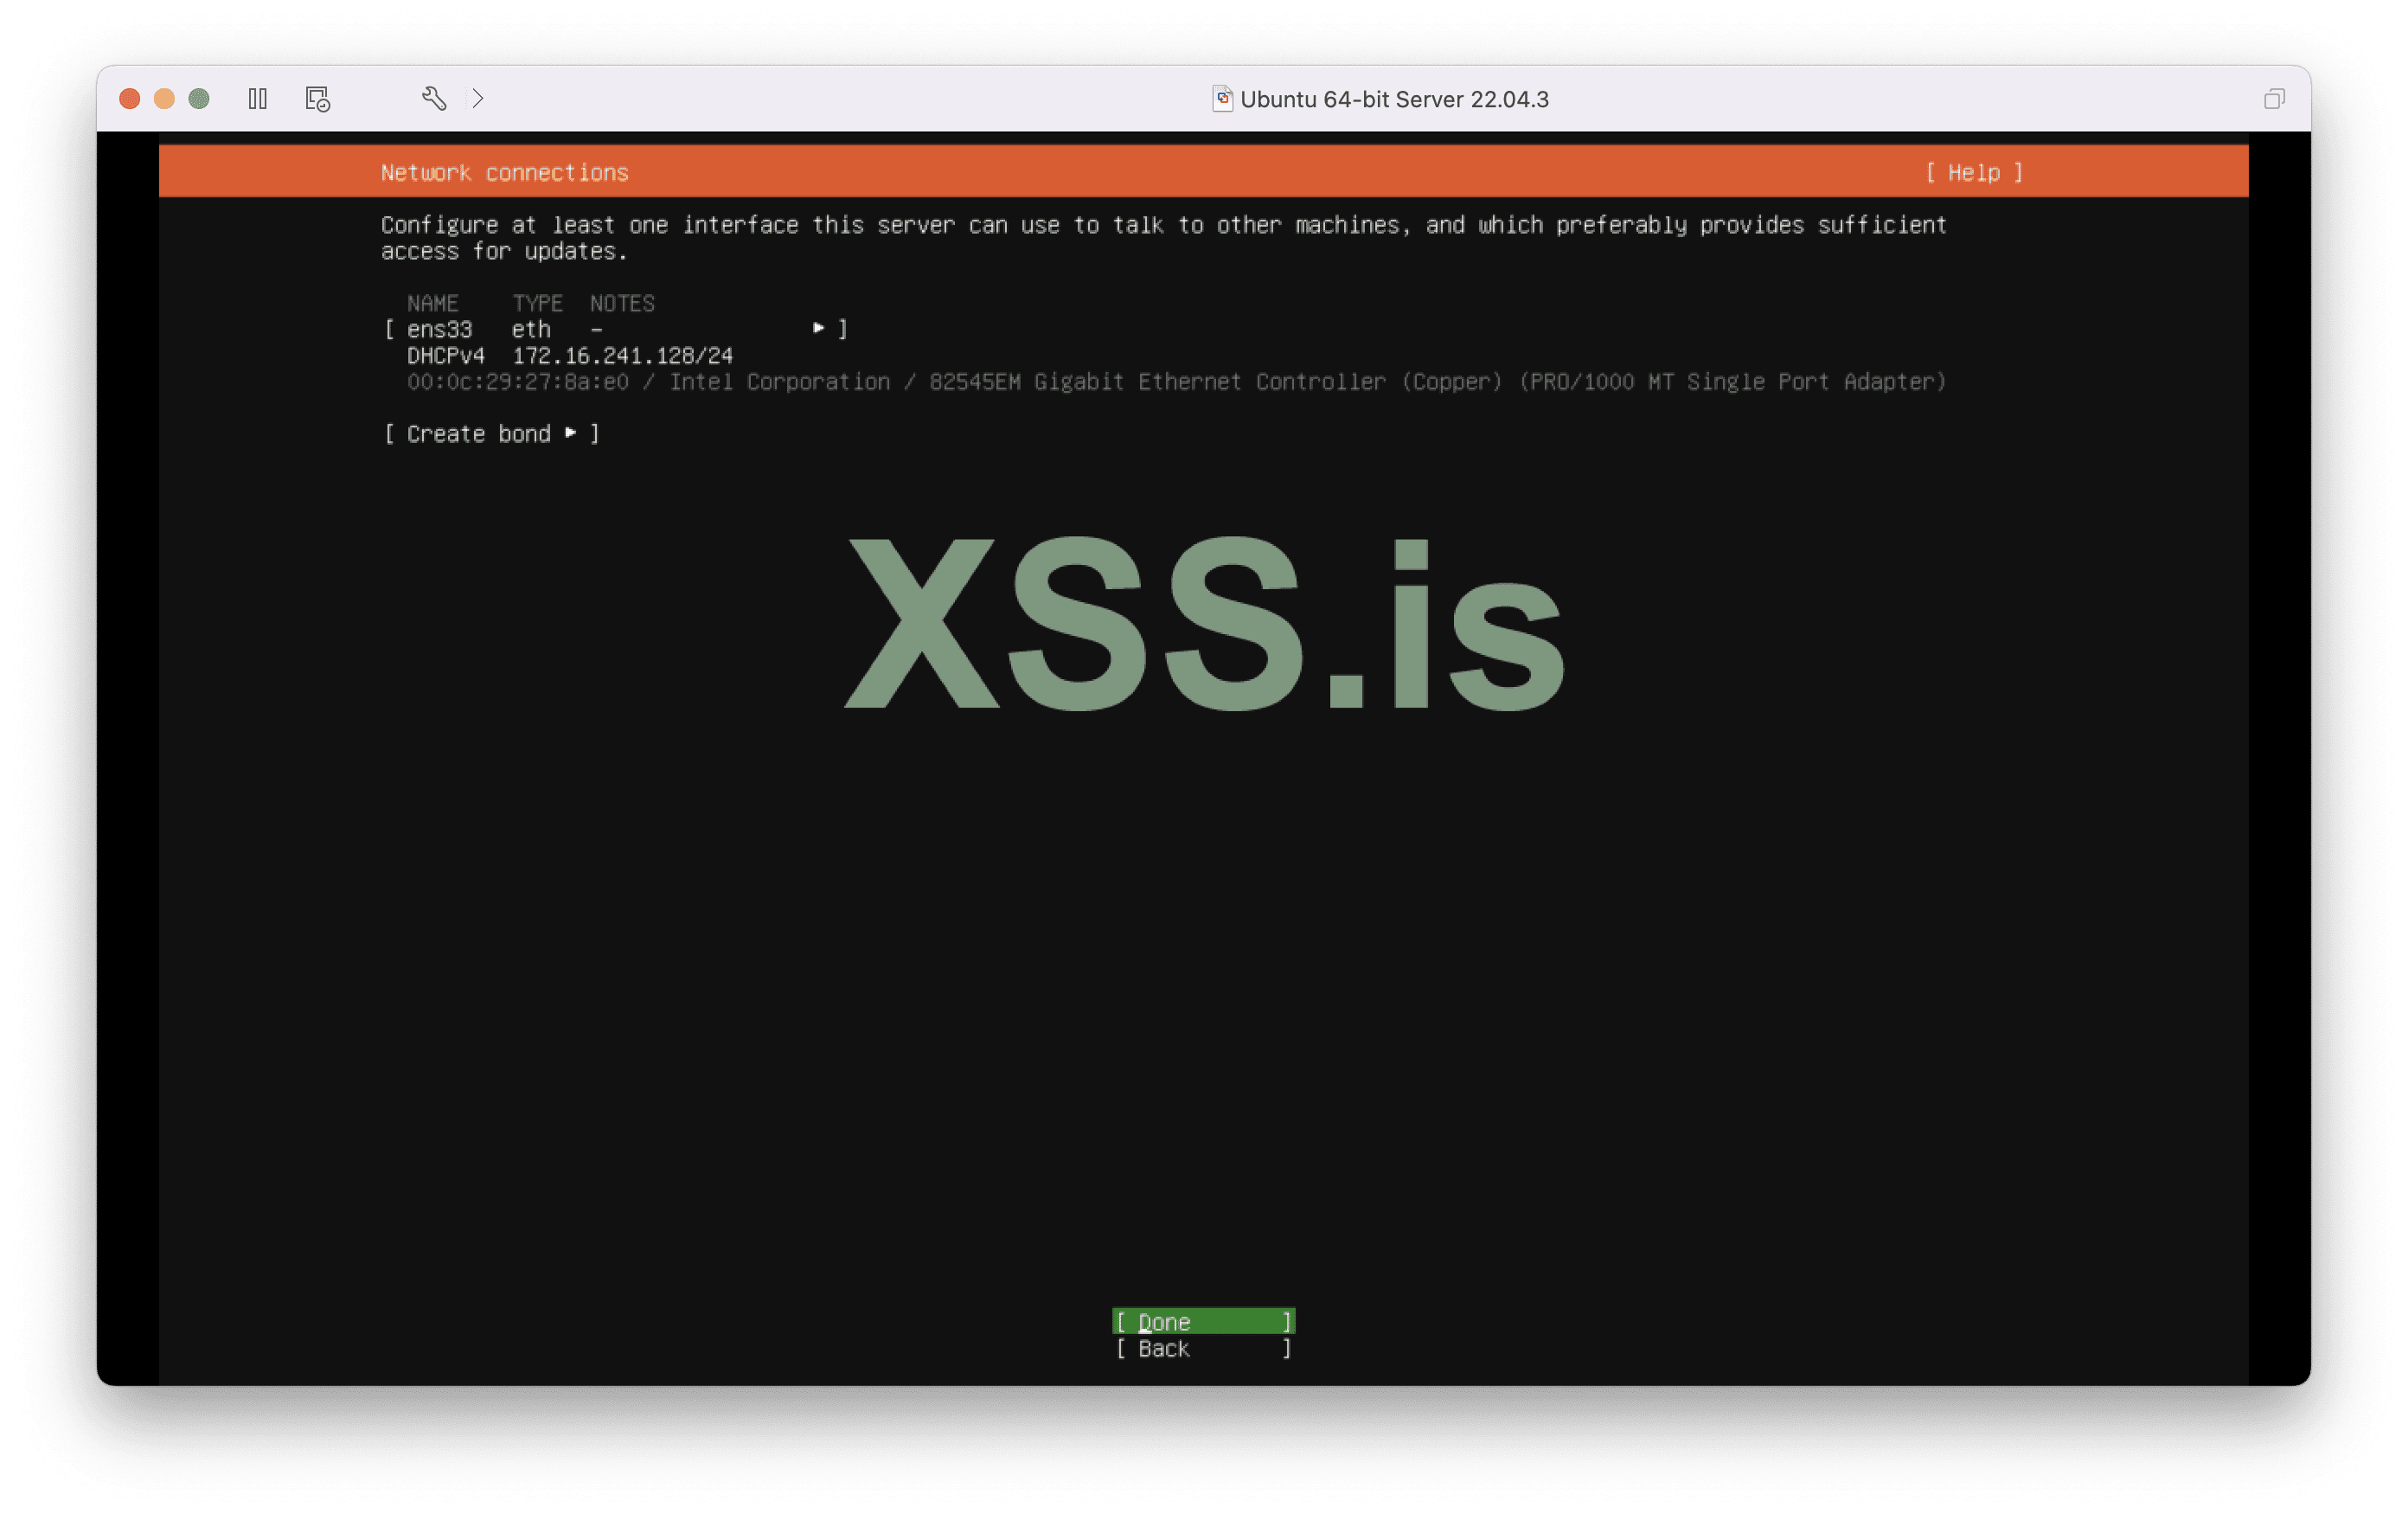Screen dimensions: 2408x1514
Task: Open VM settings wrench icon
Action: [x=433, y=99]
